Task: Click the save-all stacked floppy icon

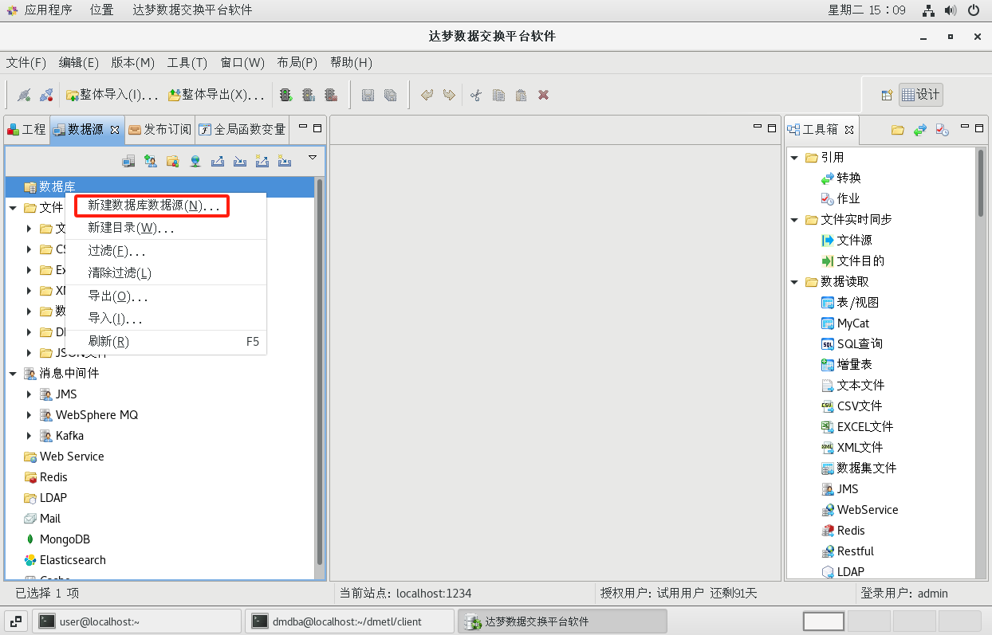Action: coord(390,95)
